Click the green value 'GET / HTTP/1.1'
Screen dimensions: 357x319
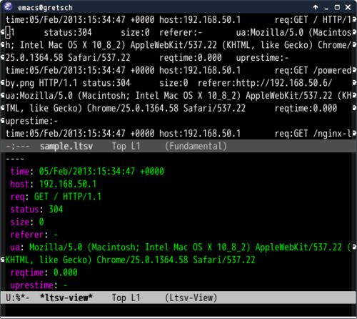pyautogui.click(x=68, y=197)
